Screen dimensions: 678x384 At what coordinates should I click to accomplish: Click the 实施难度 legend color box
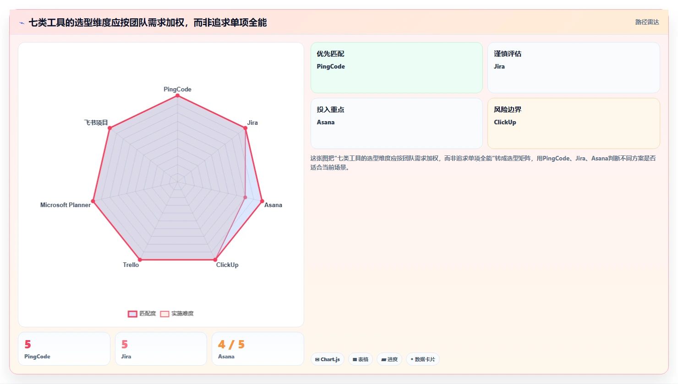pyautogui.click(x=165, y=314)
